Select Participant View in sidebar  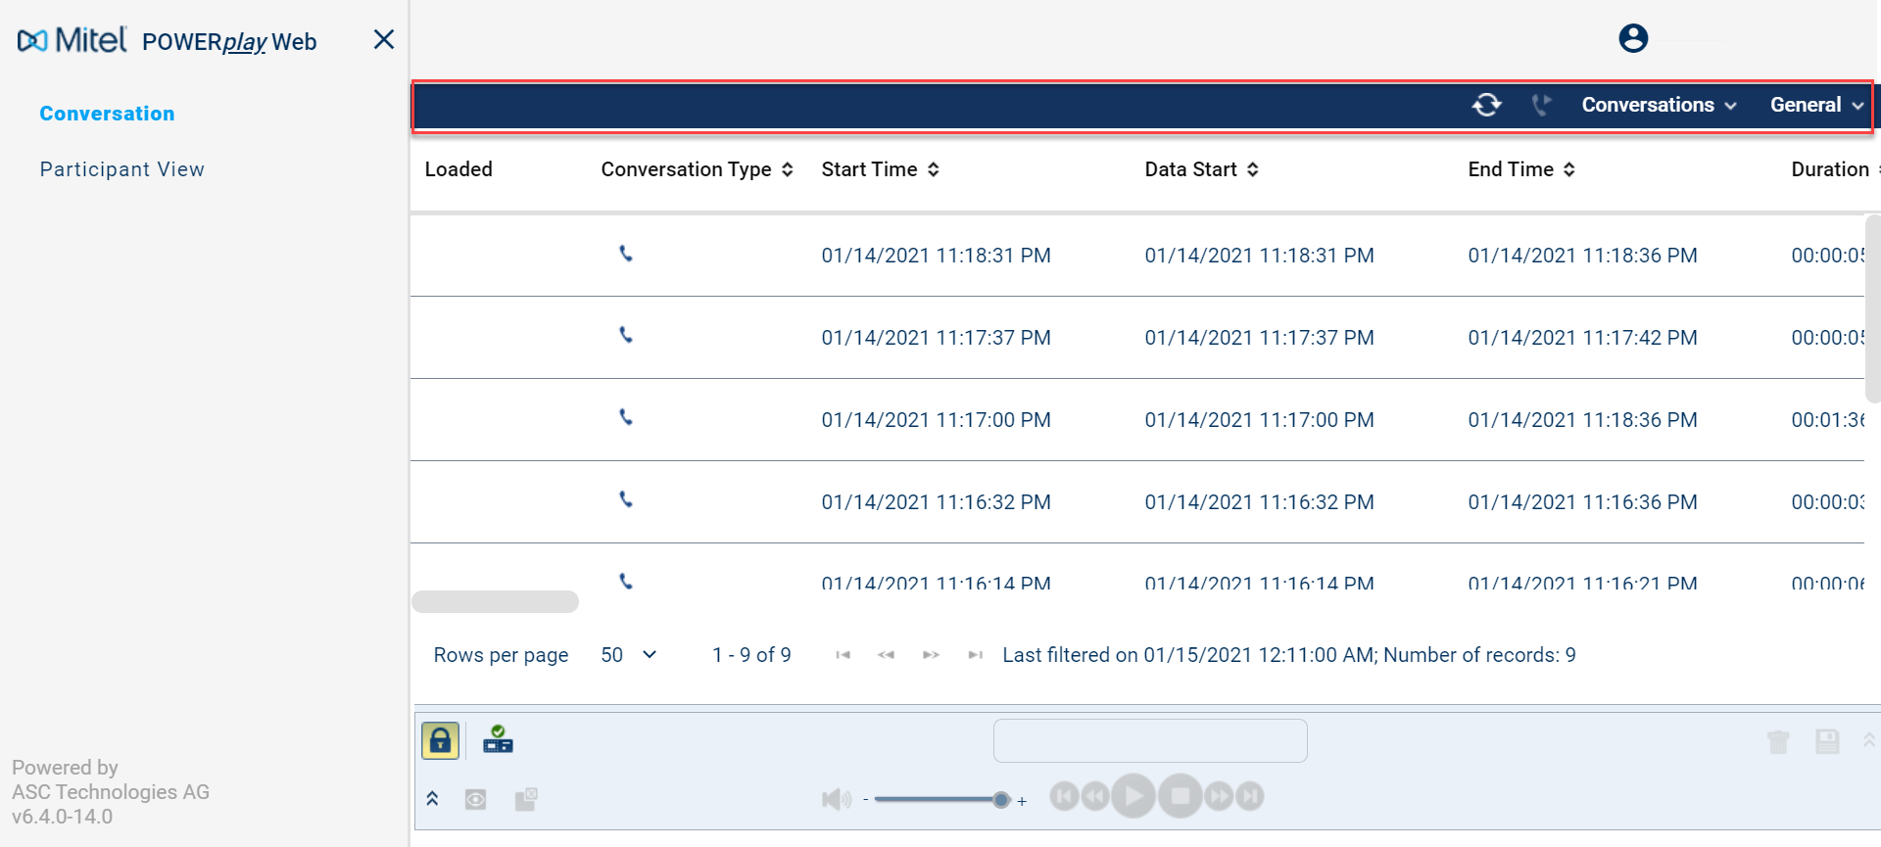[x=121, y=169]
